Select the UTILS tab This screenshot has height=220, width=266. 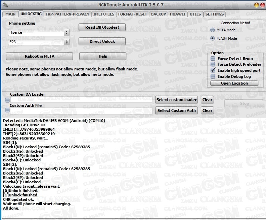point(195,14)
